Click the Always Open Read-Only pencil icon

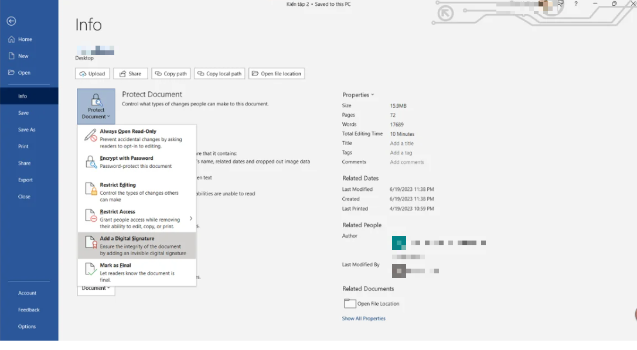(x=91, y=135)
